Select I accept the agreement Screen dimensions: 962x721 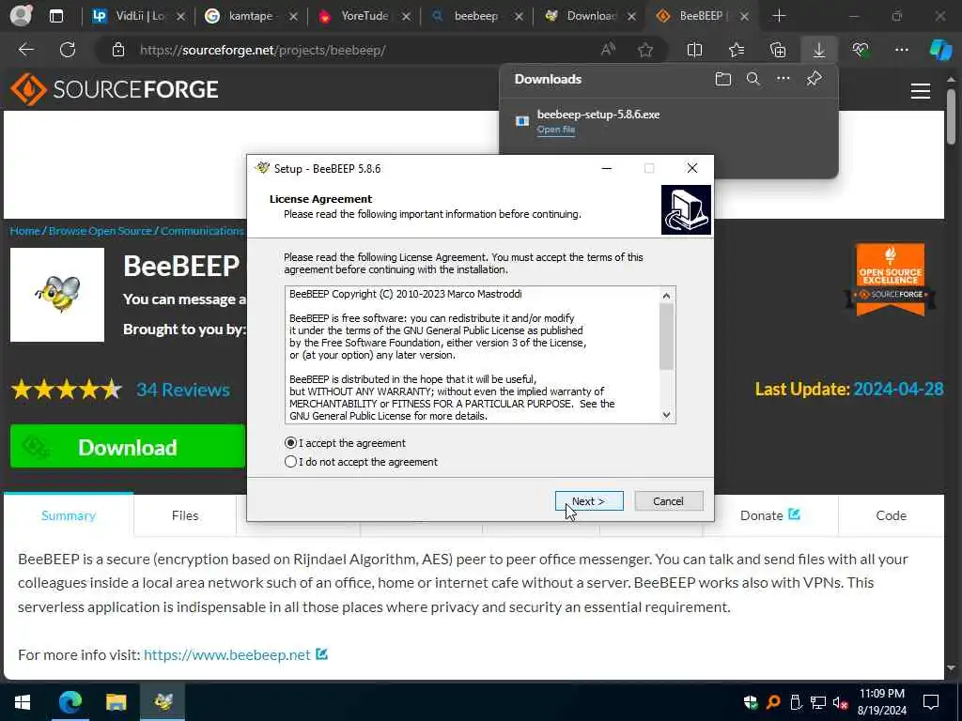[x=346, y=443]
